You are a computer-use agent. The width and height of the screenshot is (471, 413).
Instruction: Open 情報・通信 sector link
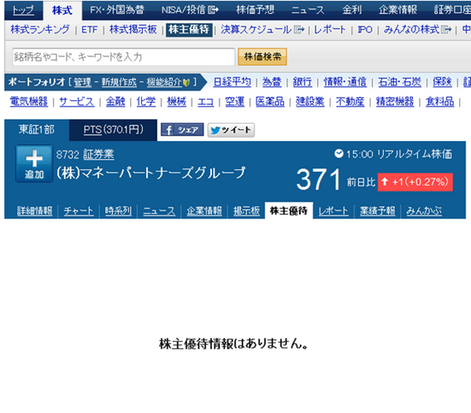(x=345, y=82)
